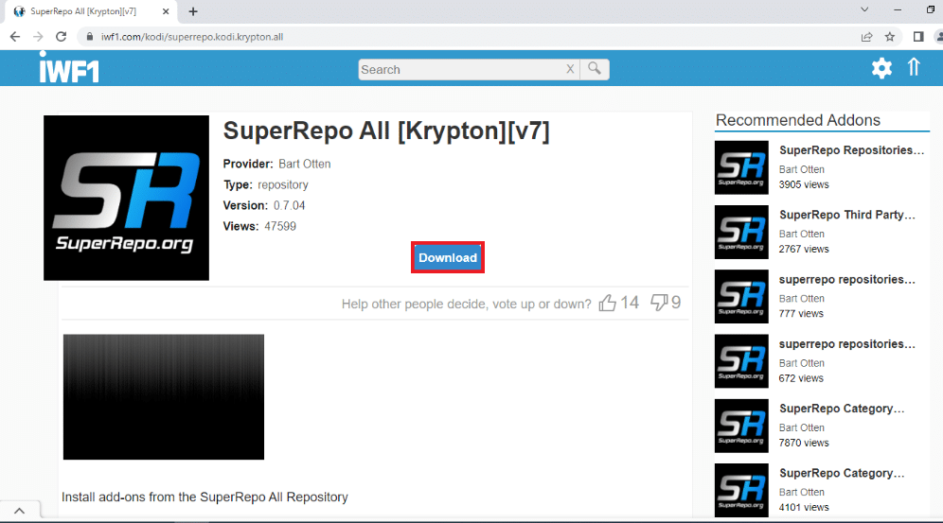The width and height of the screenshot is (943, 523).
Task: Click the 2767 views text
Action: coord(804,249)
